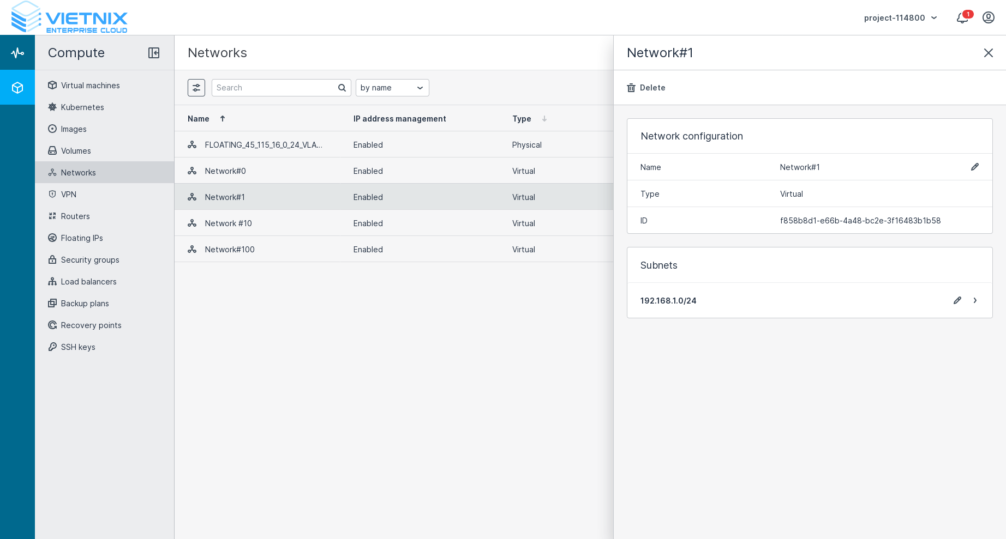Delete Network#1 using Delete button
1006x539 pixels.
(x=646, y=88)
